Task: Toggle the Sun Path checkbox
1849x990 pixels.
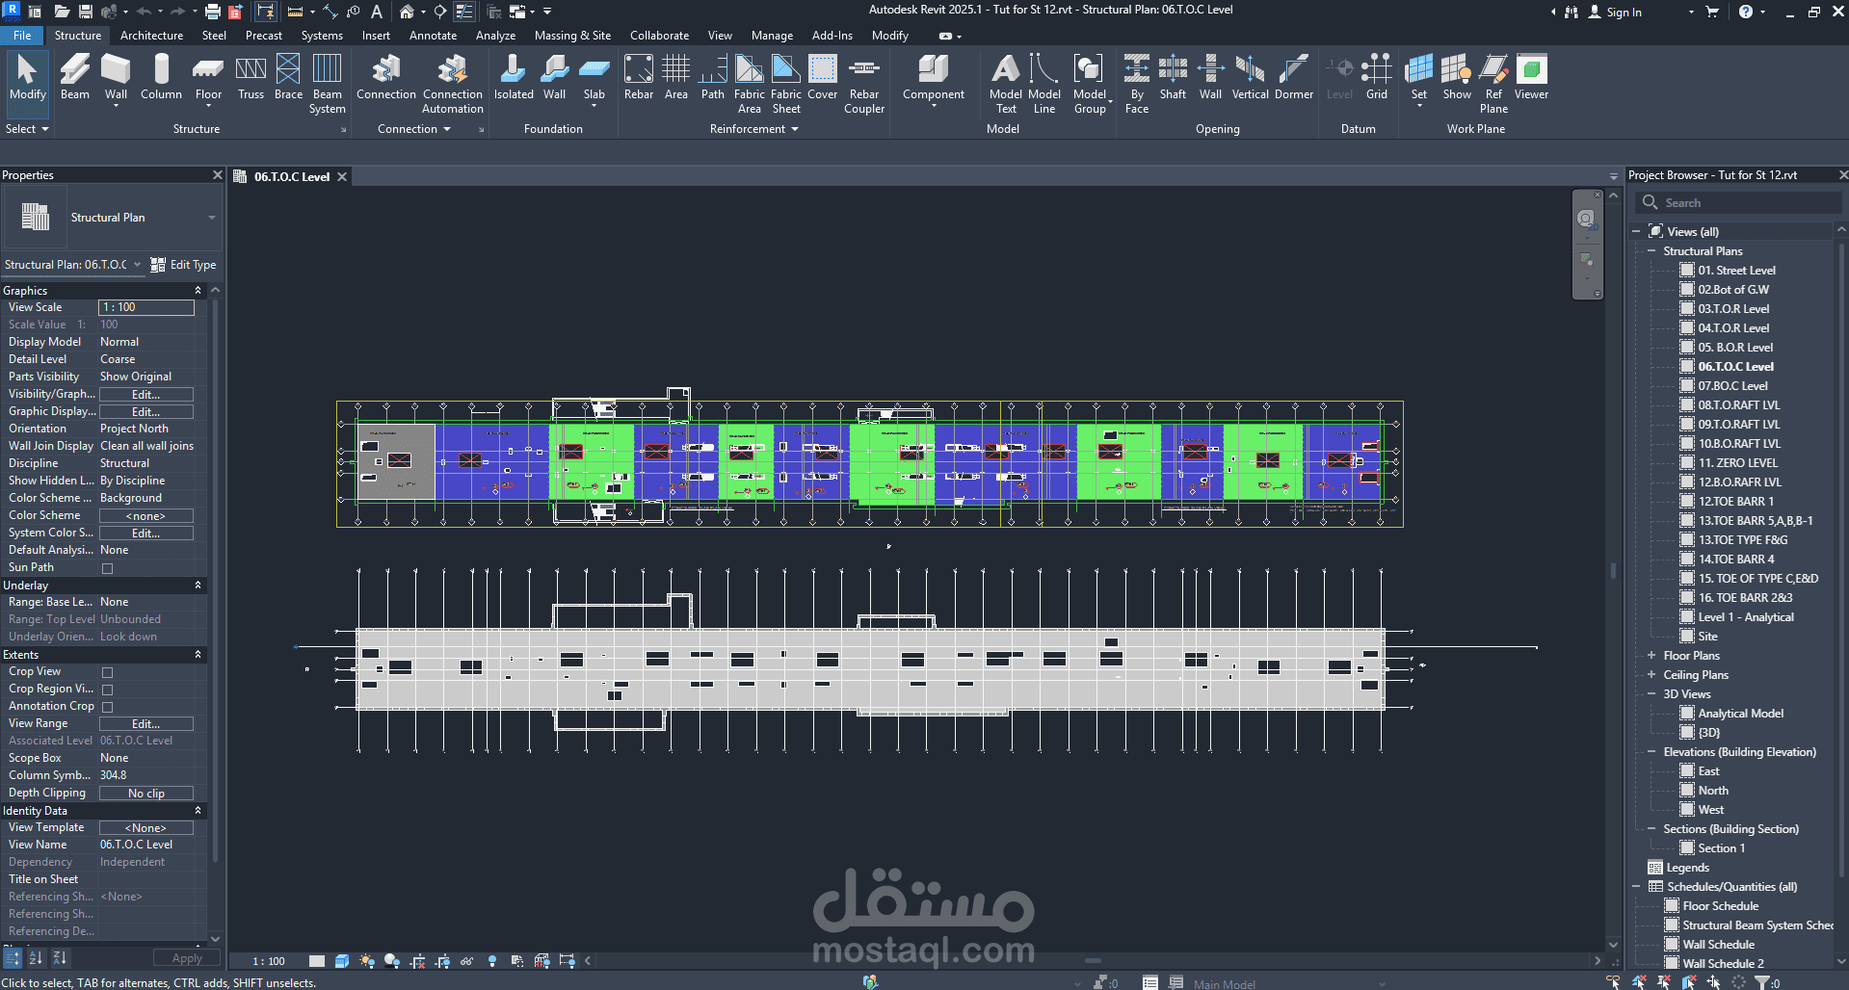Action: (107, 568)
